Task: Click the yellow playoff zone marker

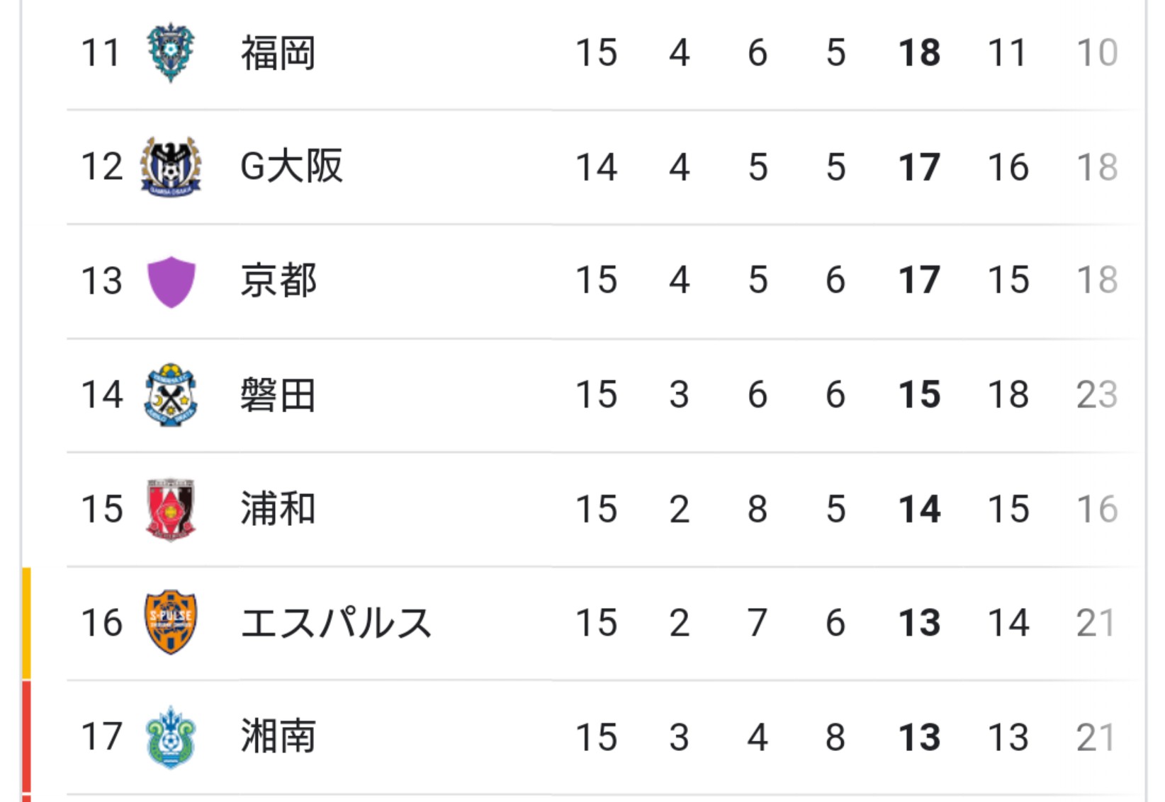Action: tap(26, 623)
